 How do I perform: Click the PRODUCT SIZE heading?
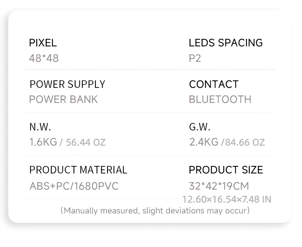pos(226,170)
